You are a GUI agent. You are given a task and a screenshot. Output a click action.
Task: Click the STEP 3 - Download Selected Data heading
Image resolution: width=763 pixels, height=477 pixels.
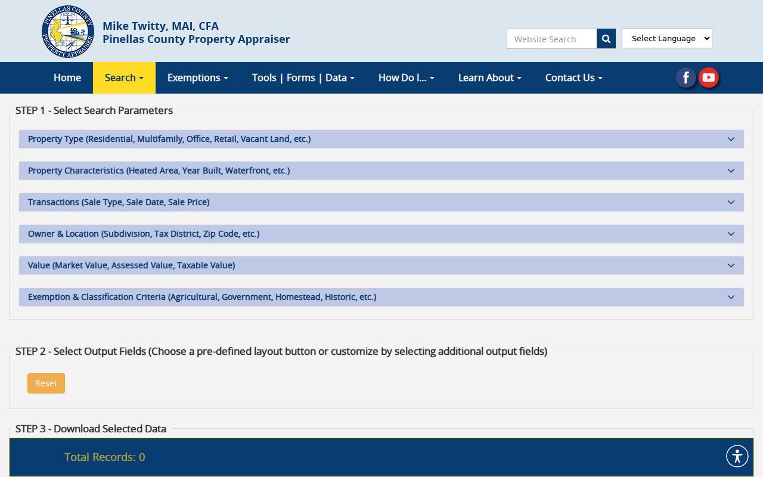point(91,429)
